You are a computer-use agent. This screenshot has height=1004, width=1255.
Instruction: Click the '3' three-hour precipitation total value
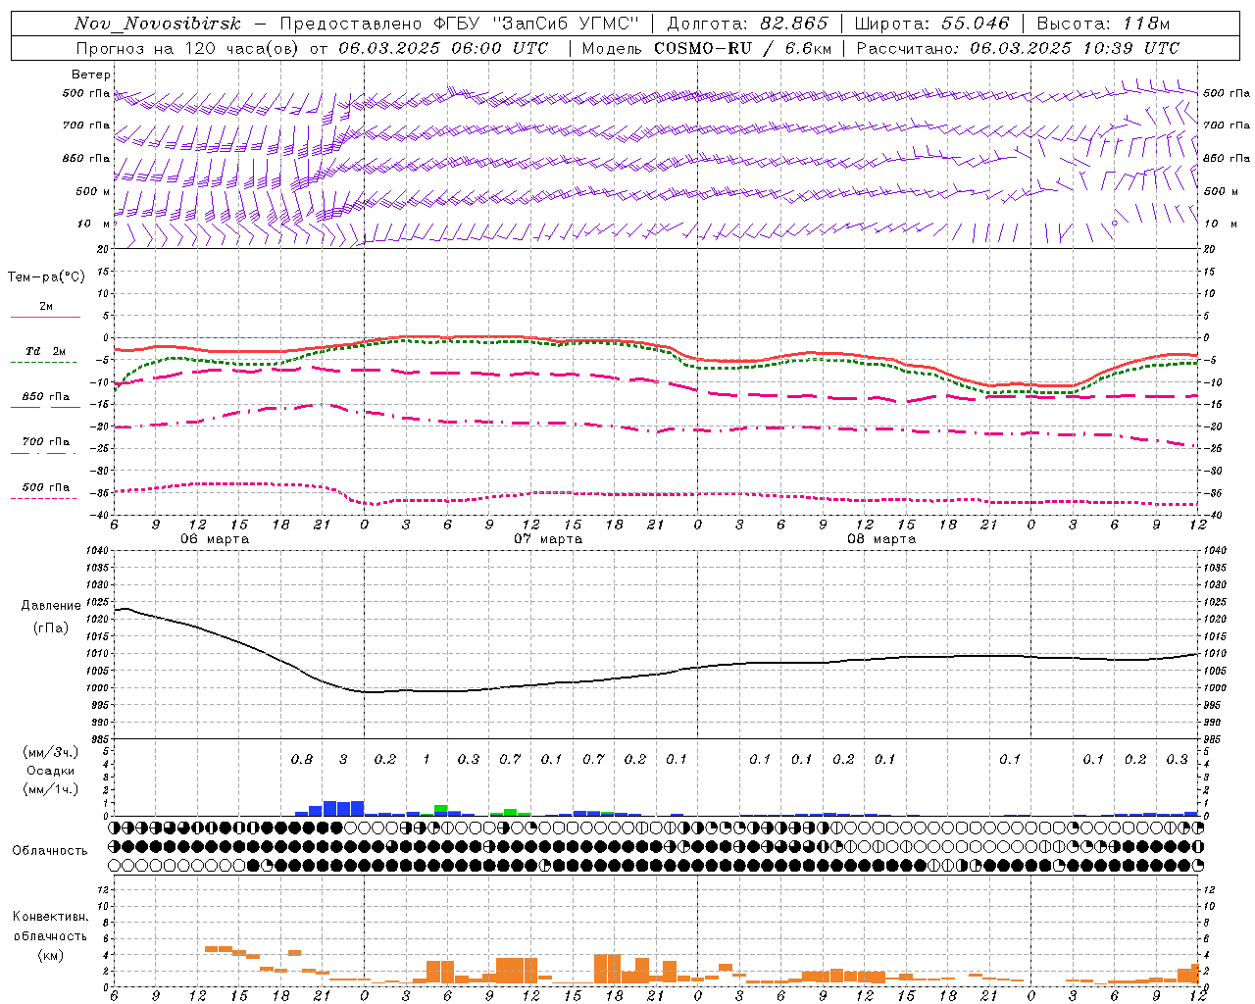[343, 759]
